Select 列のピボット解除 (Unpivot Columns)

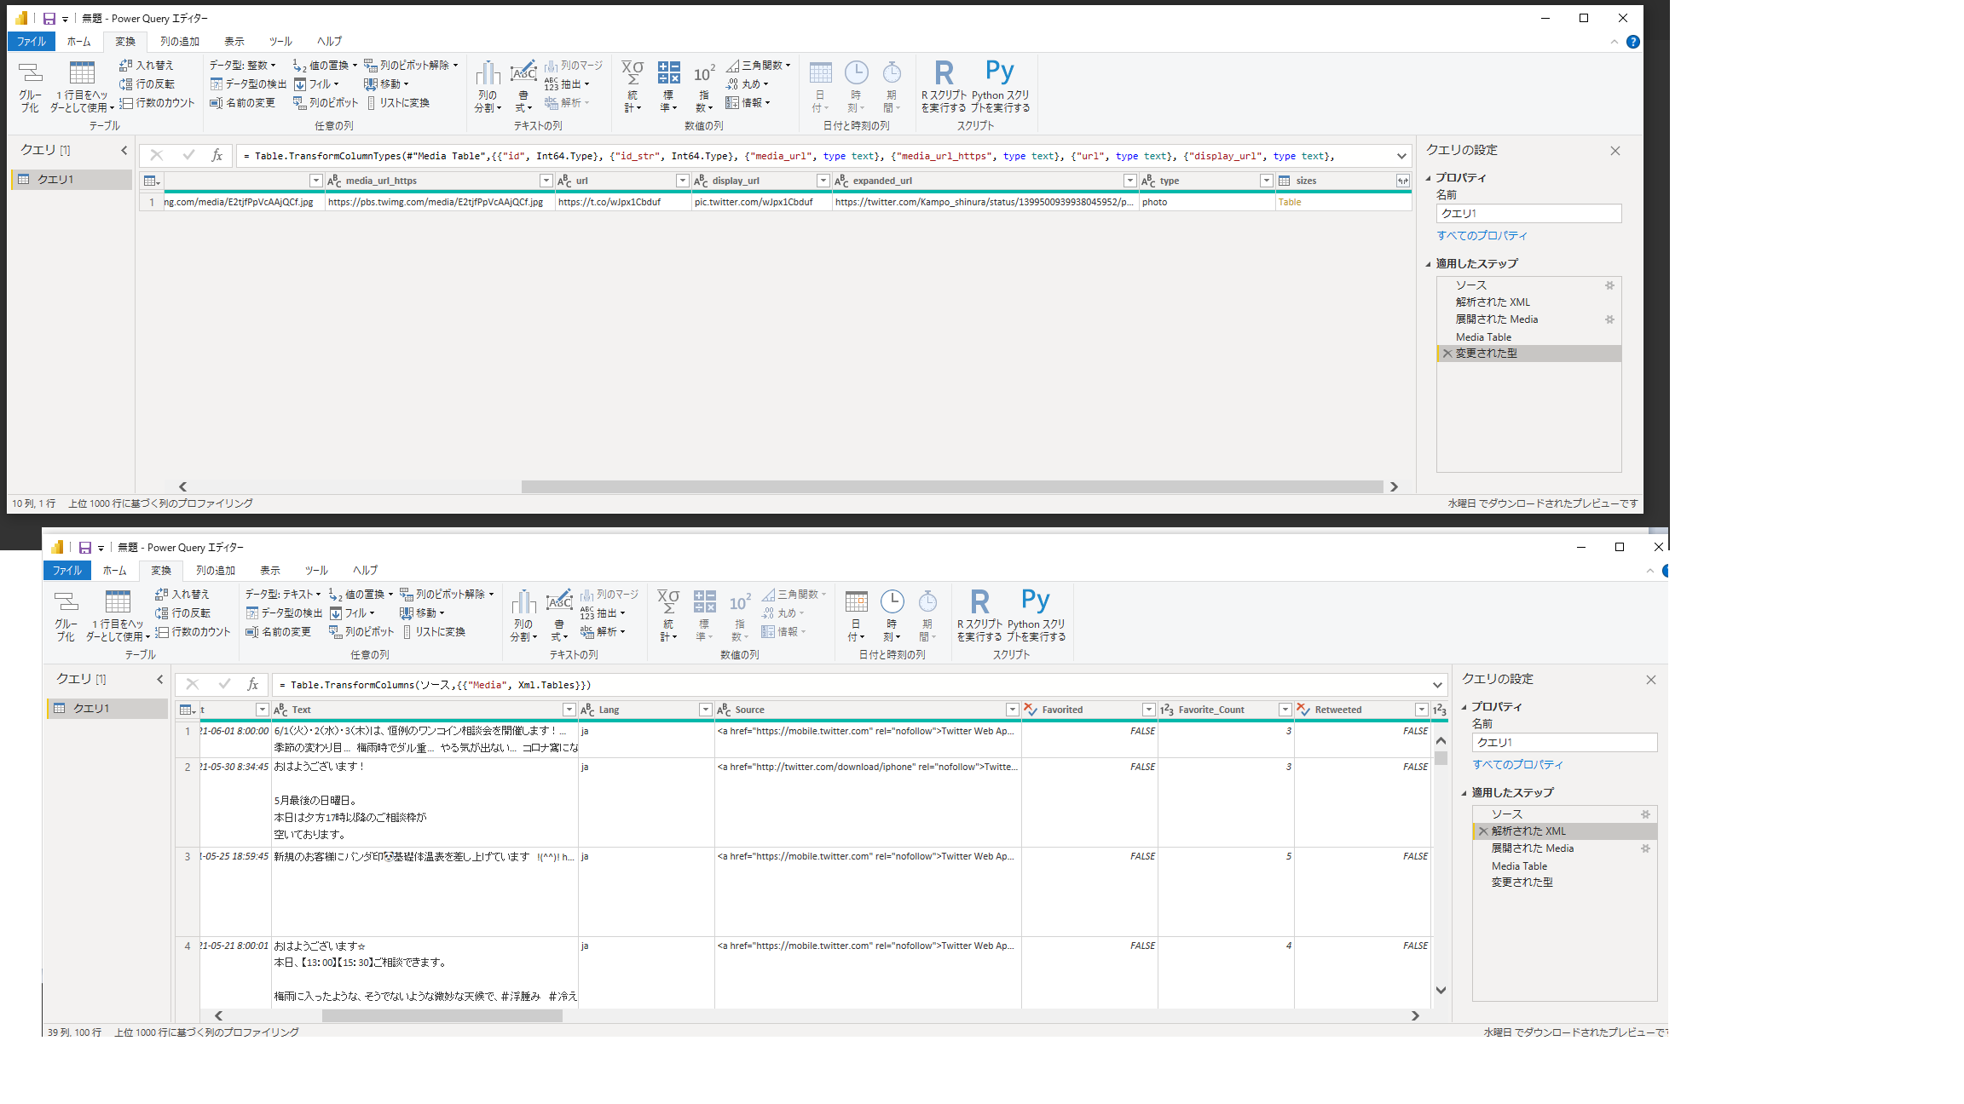(412, 64)
